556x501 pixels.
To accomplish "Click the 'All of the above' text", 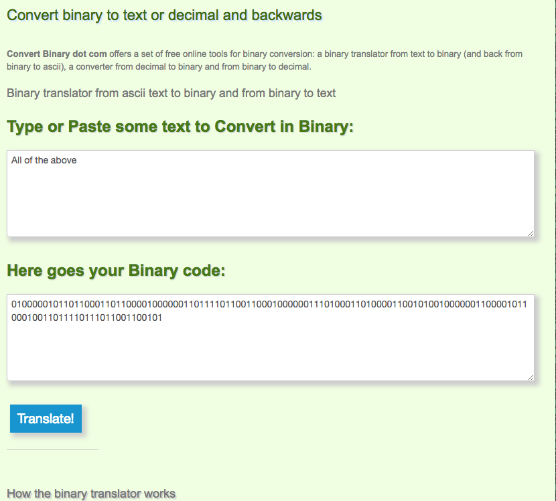I will [x=44, y=160].
